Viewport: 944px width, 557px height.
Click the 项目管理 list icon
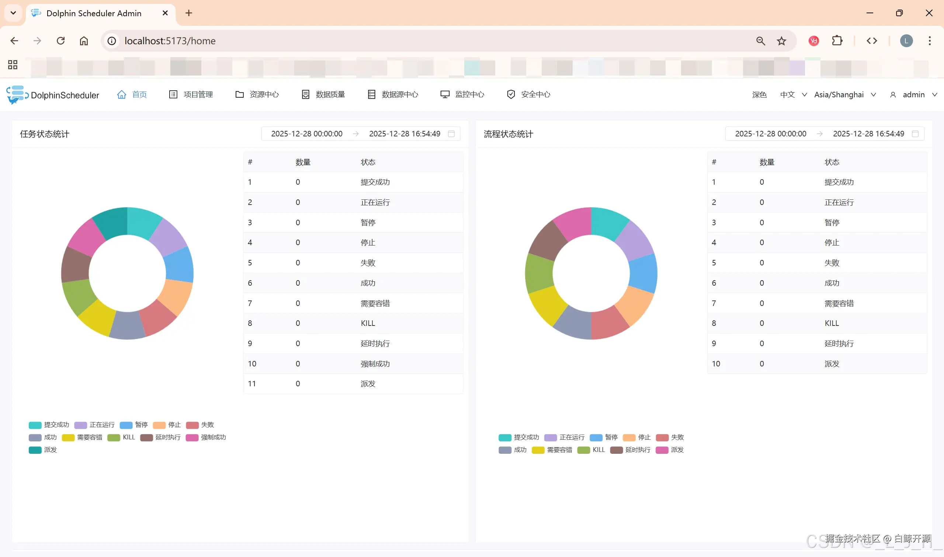click(173, 95)
